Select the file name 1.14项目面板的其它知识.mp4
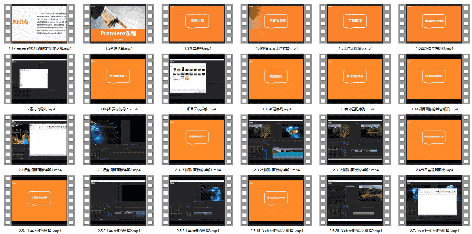The image size is (472, 234). (435, 109)
